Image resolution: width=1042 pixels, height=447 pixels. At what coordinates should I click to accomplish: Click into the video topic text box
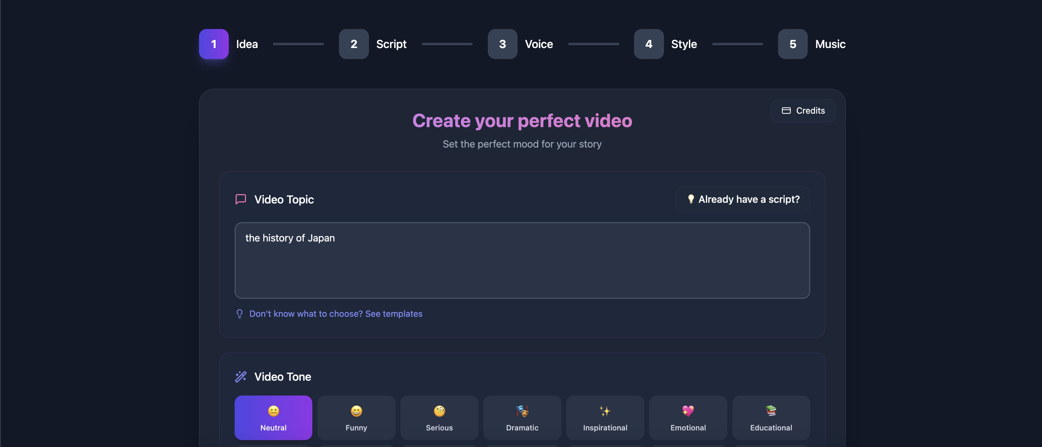(522, 260)
